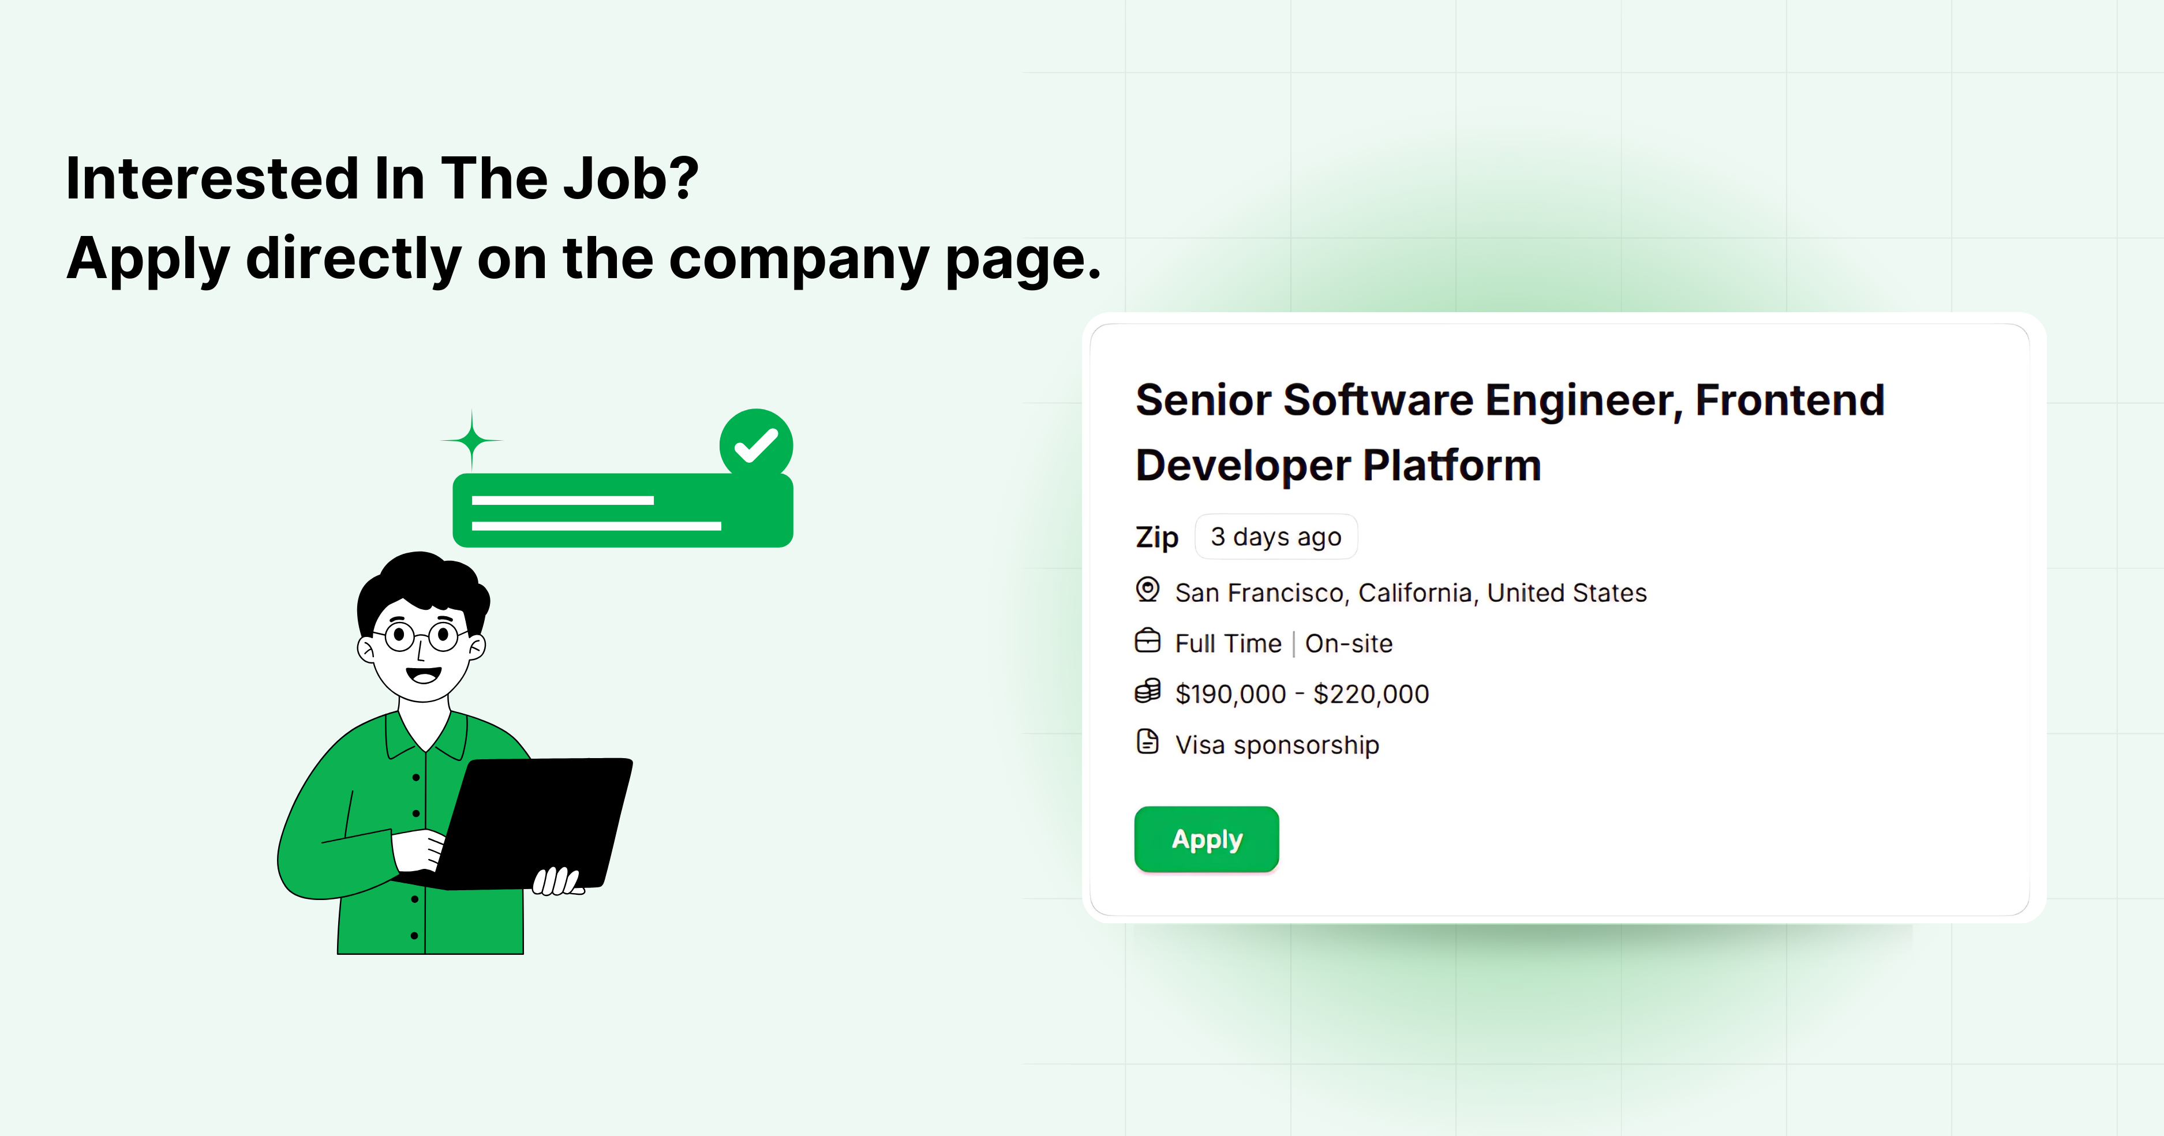Image resolution: width=2164 pixels, height=1136 pixels.
Task: Click the green checkmark circle icon
Action: pos(756,445)
